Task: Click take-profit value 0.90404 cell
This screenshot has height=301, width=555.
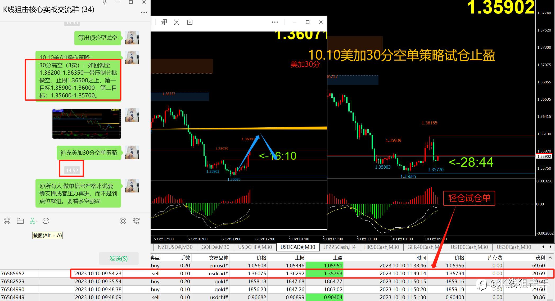Action: 325,297
